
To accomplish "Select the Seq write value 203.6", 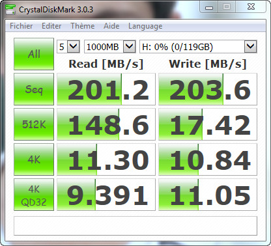I will [208, 89].
